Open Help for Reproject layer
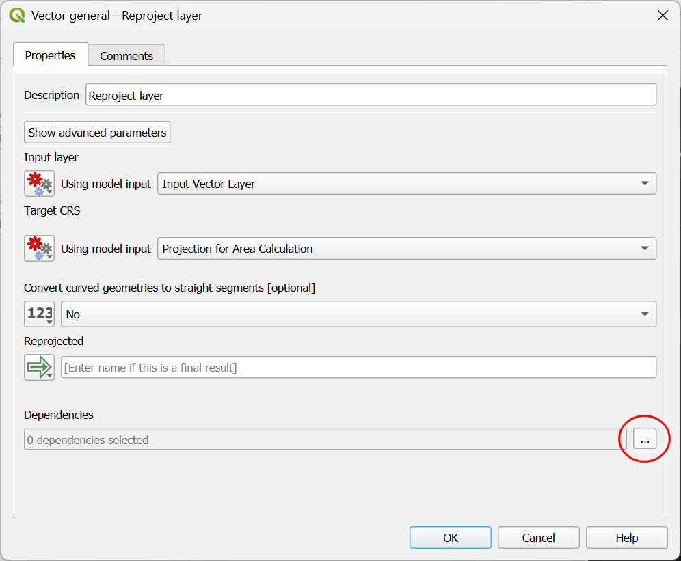Image resolution: width=681 pixels, height=561 pixels. pyautogui.click(x=626, y=538)
